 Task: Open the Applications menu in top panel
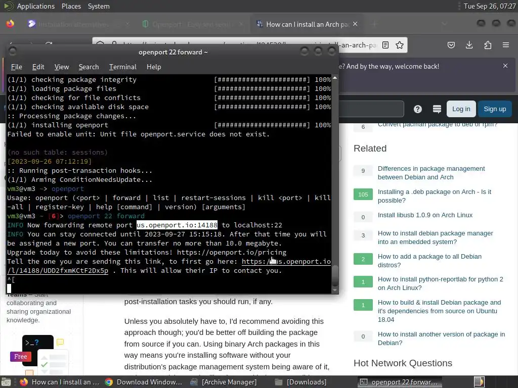coord(36,6)
